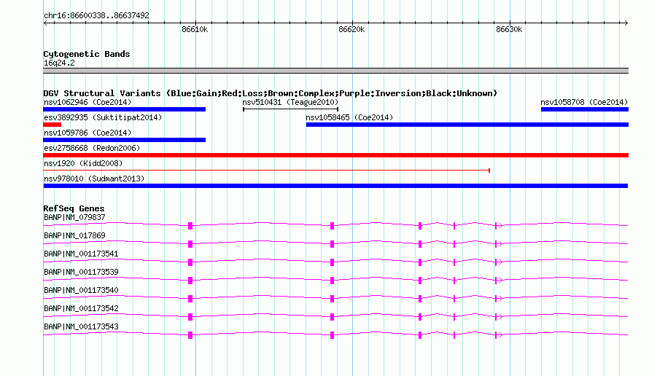
Task: Click the BANP|NM_001173541 transcript label
Action: coord(81,254)
